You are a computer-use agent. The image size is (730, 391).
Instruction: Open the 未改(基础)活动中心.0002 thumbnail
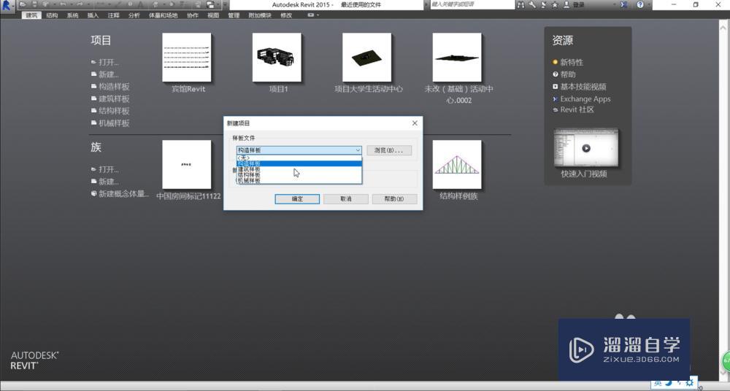click(x=457, y=57)
